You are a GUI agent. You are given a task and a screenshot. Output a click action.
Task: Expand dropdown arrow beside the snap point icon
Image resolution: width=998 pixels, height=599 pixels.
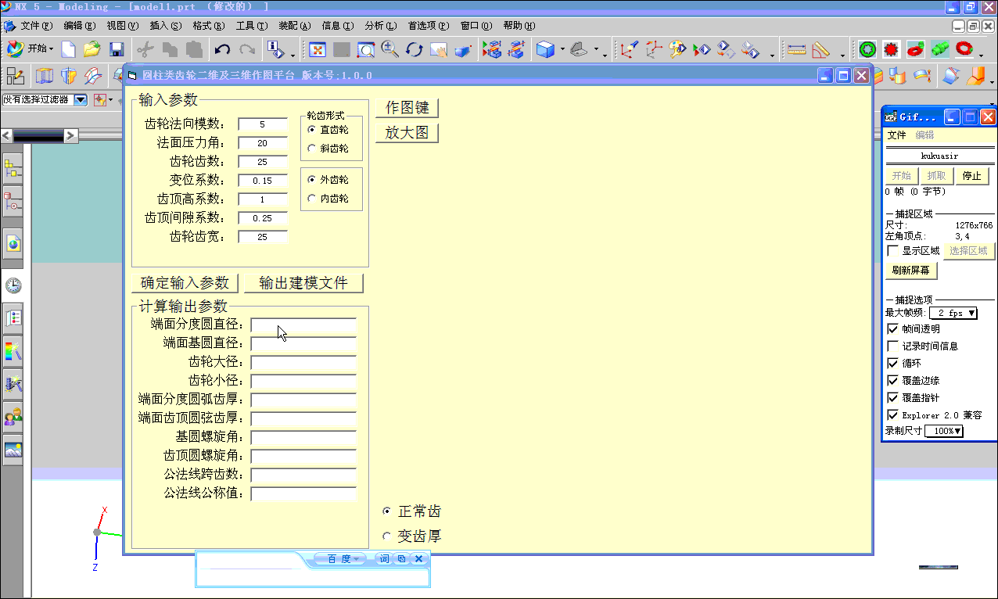pos(111,100)
